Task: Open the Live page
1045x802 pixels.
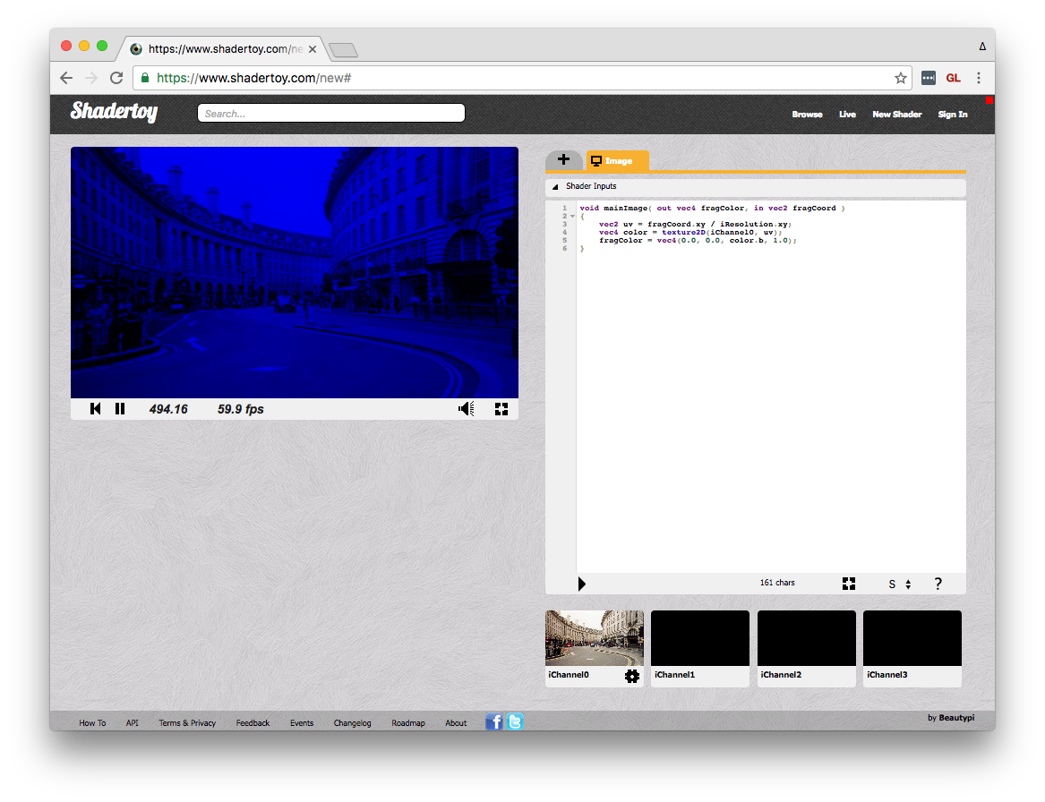Action: point(847,115)
